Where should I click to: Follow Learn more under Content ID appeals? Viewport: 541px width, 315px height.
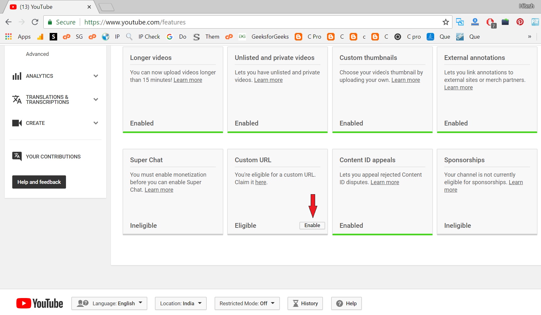tap(385, 182)
